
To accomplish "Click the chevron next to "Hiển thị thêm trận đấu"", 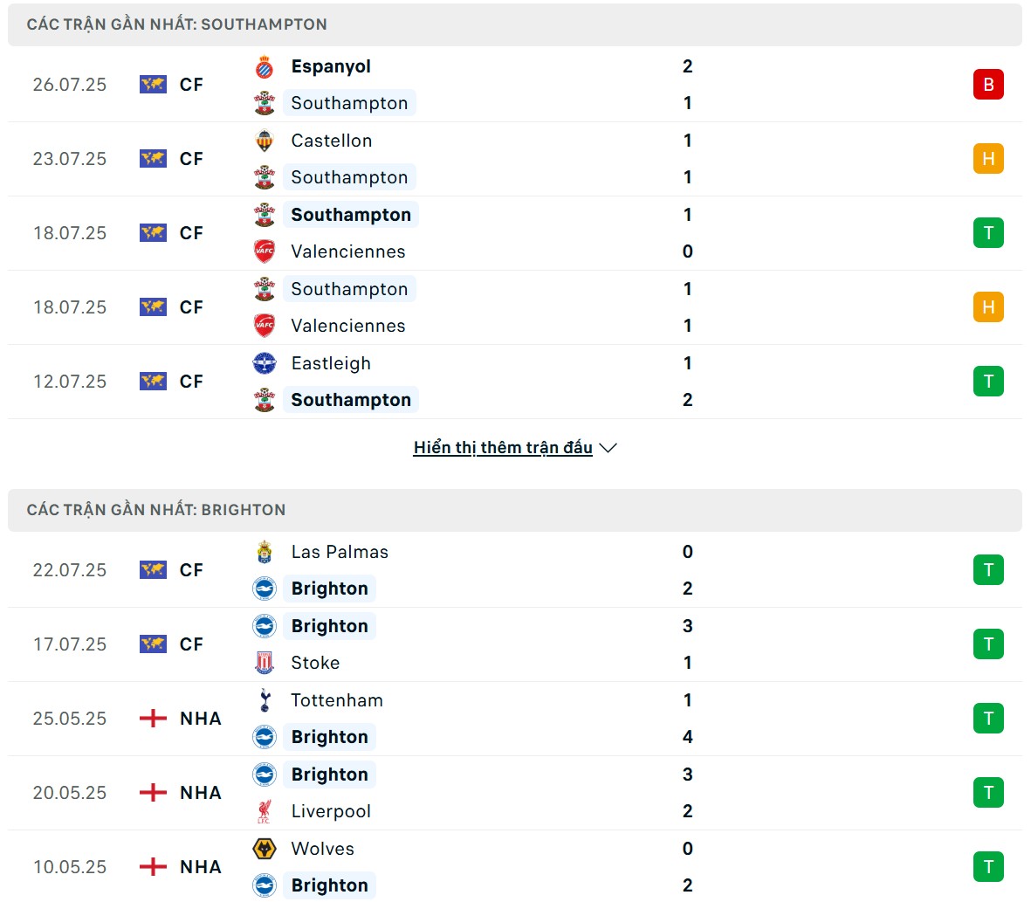I will 608,448.
